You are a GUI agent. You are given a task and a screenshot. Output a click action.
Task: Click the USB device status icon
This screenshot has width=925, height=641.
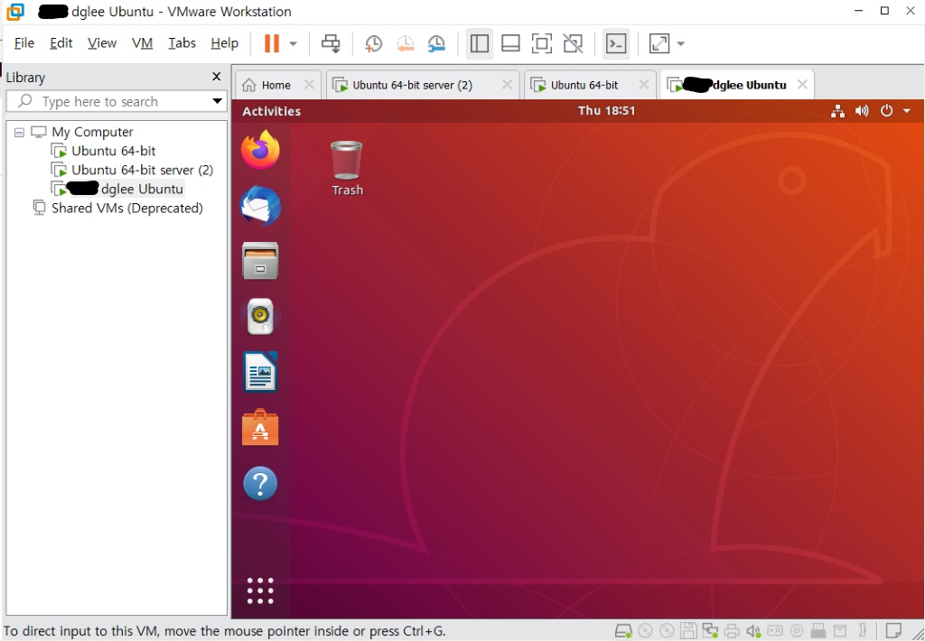pyautogui.click(x=818, y=631)
